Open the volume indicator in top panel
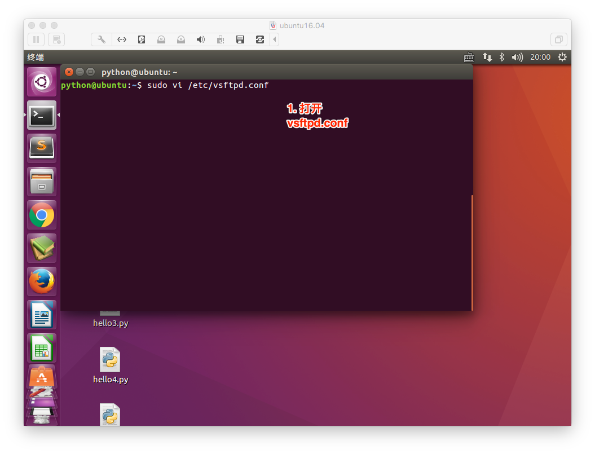 (x=517, y=58)
